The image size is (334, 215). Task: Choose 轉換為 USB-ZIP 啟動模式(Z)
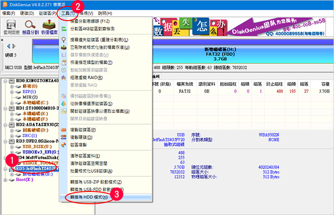(x=106, y=182)
